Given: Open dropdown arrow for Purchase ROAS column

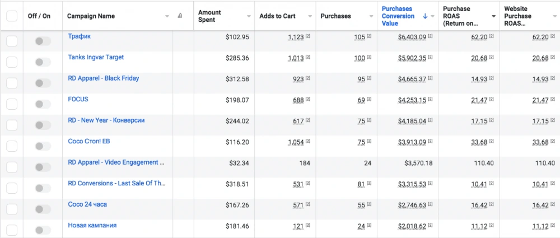Looking at the screenshot, I should (x=493, y=16).
